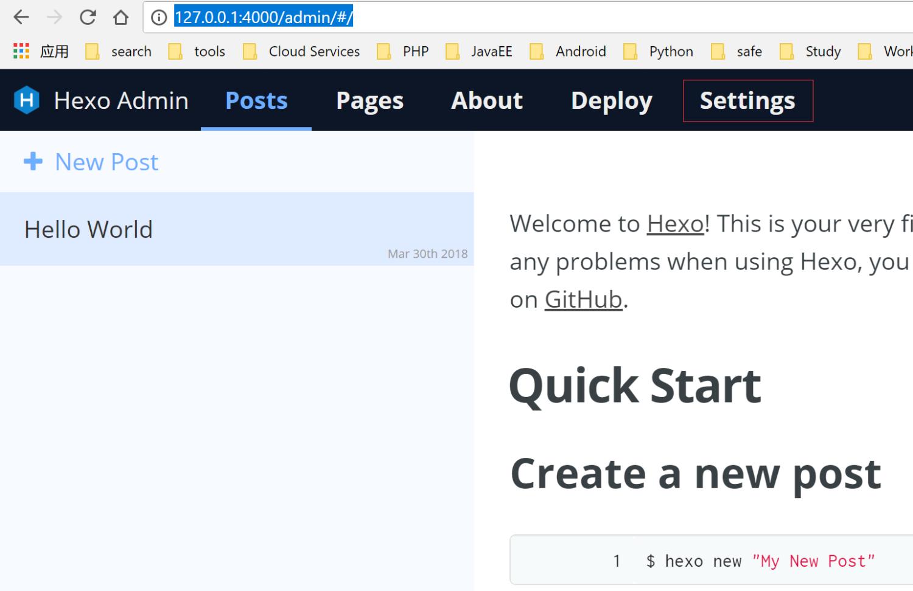Follow the Hexo hyperlink in welcome text
Screen dimensions: 913x591
675,224
